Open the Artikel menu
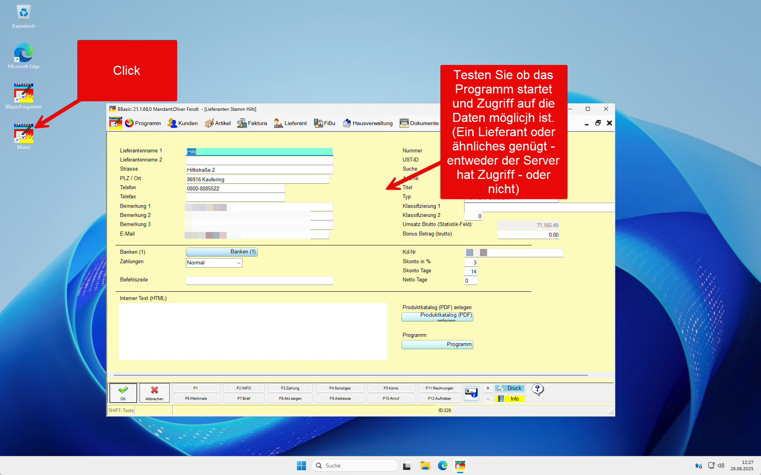This screenshot has height=475, width=761. (218, 123)
